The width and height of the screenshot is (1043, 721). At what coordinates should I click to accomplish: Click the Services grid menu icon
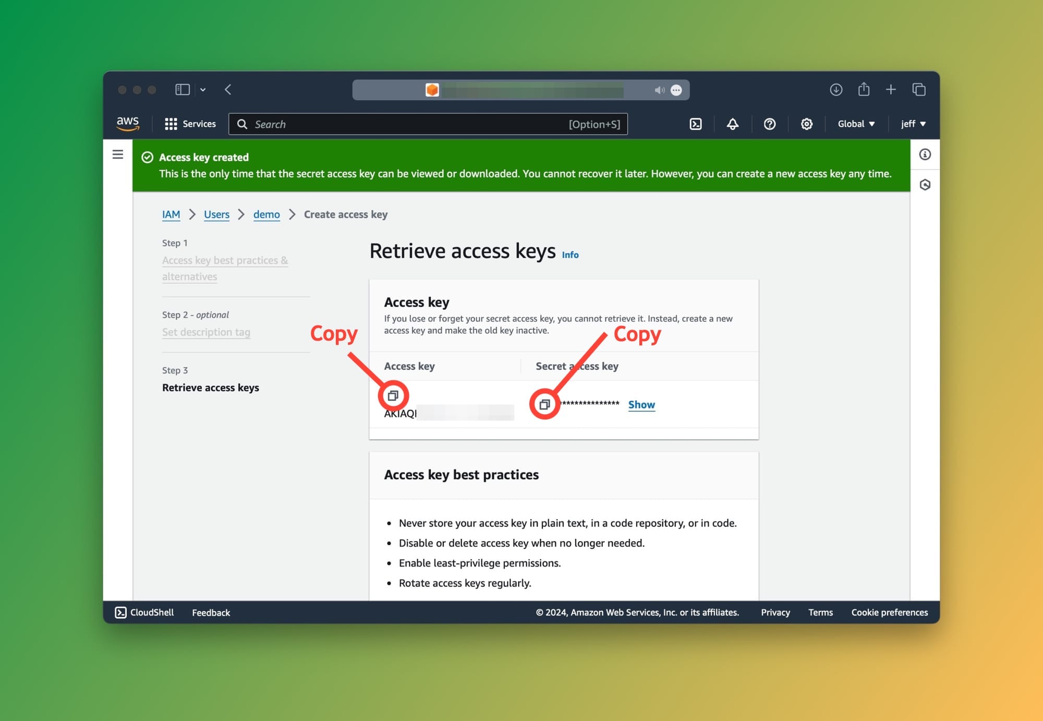coord(171,123)
